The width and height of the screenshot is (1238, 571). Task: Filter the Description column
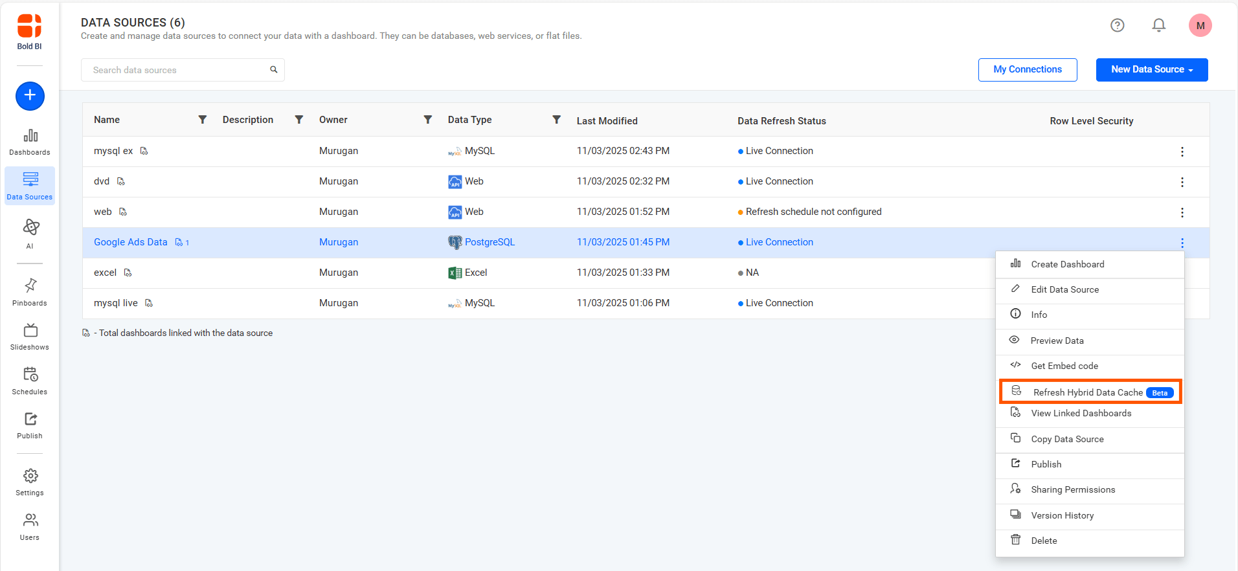[x=299, y=120]
